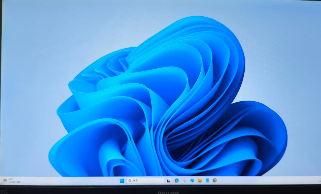Click the magnifier icon in search

[x=130, y=181]
